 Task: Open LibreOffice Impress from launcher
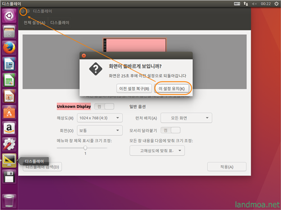point(9,96)
